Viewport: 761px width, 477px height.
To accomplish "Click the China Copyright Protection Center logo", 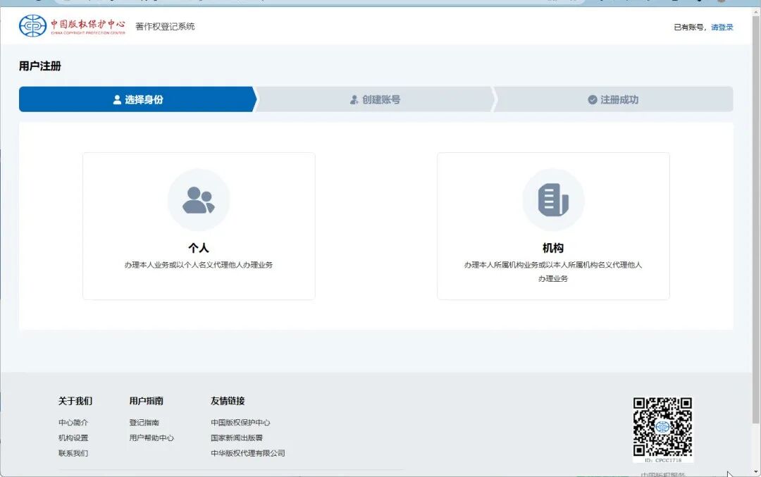I will 32,26.
